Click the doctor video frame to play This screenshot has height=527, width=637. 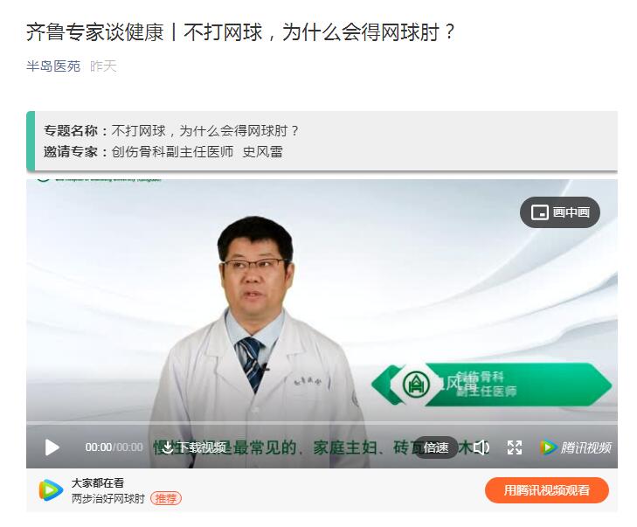tap(322, 301)
